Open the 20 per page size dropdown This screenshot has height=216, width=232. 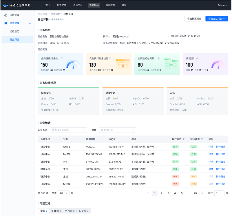click(63, 193)
